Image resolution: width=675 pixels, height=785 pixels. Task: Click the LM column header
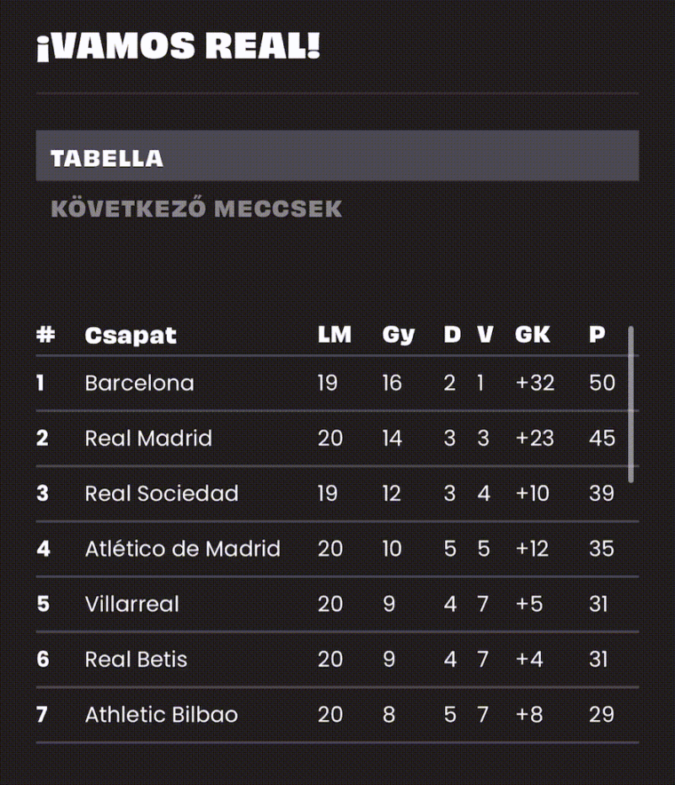point(335,335)
